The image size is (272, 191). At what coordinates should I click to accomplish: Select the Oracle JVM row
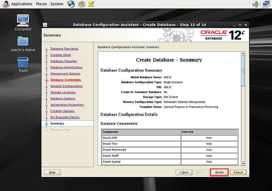(170, 138)
